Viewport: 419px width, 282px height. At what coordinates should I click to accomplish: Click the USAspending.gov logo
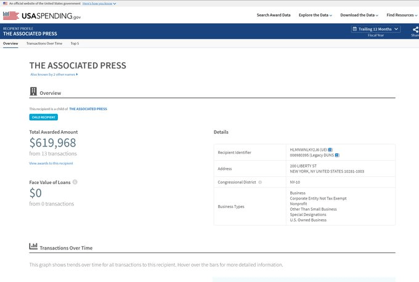(x=42, y=15)
